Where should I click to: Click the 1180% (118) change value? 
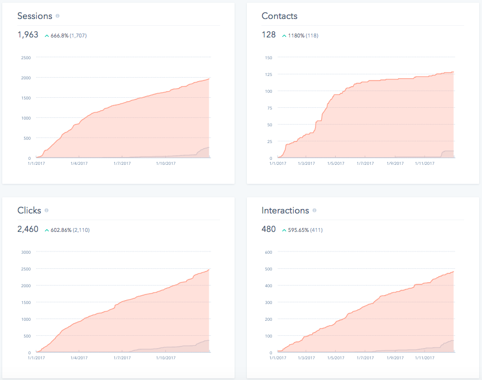coord(303,36)
